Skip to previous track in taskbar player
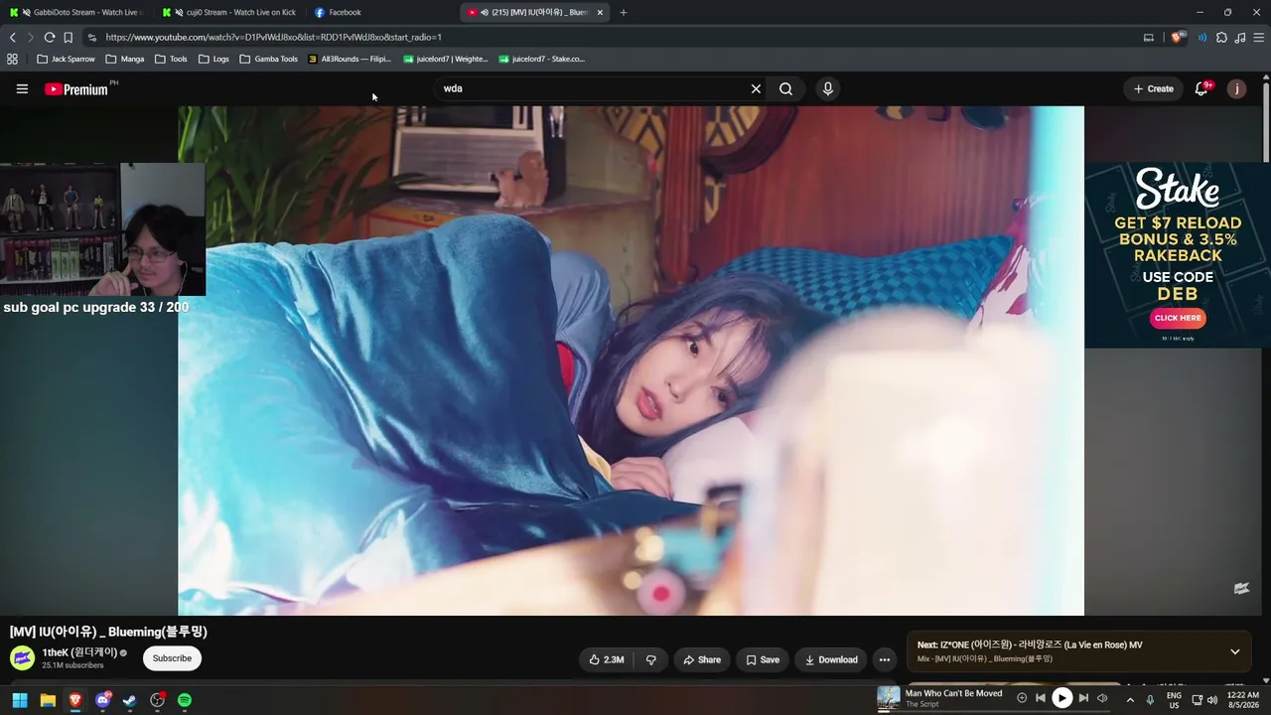This screenshot has height=715, width=1271. tap(1041, 698)
